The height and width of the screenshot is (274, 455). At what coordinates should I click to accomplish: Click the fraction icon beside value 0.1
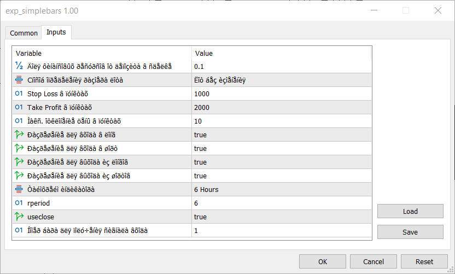pyautogui.click(x=19, y=66)
